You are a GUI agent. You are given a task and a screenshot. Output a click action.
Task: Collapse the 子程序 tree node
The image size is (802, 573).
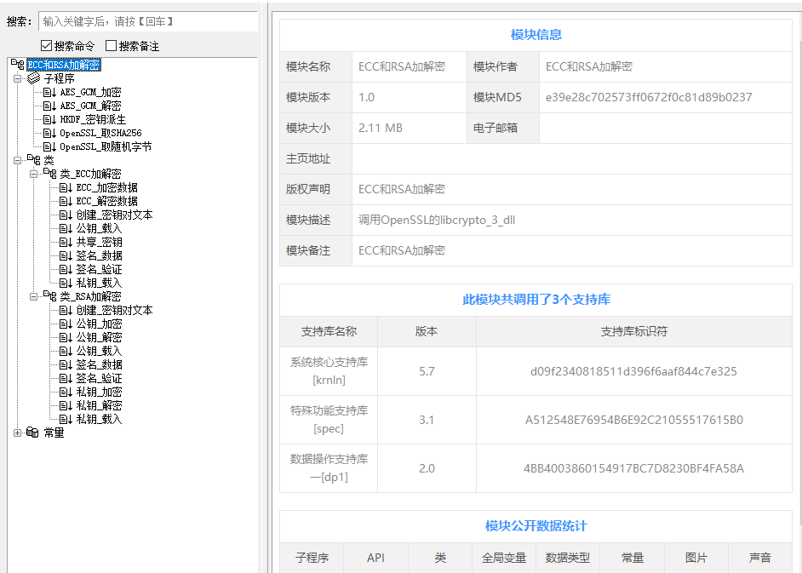point(18,78)
